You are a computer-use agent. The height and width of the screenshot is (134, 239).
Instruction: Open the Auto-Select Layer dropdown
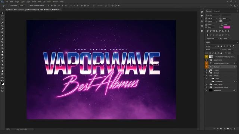coord(22,6)
